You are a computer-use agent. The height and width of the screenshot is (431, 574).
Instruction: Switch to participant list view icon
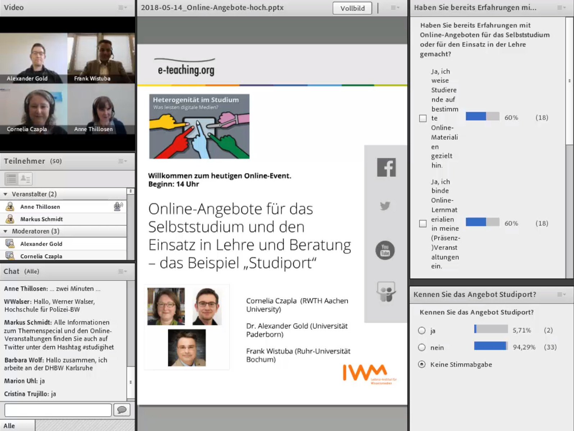[12, 179]
